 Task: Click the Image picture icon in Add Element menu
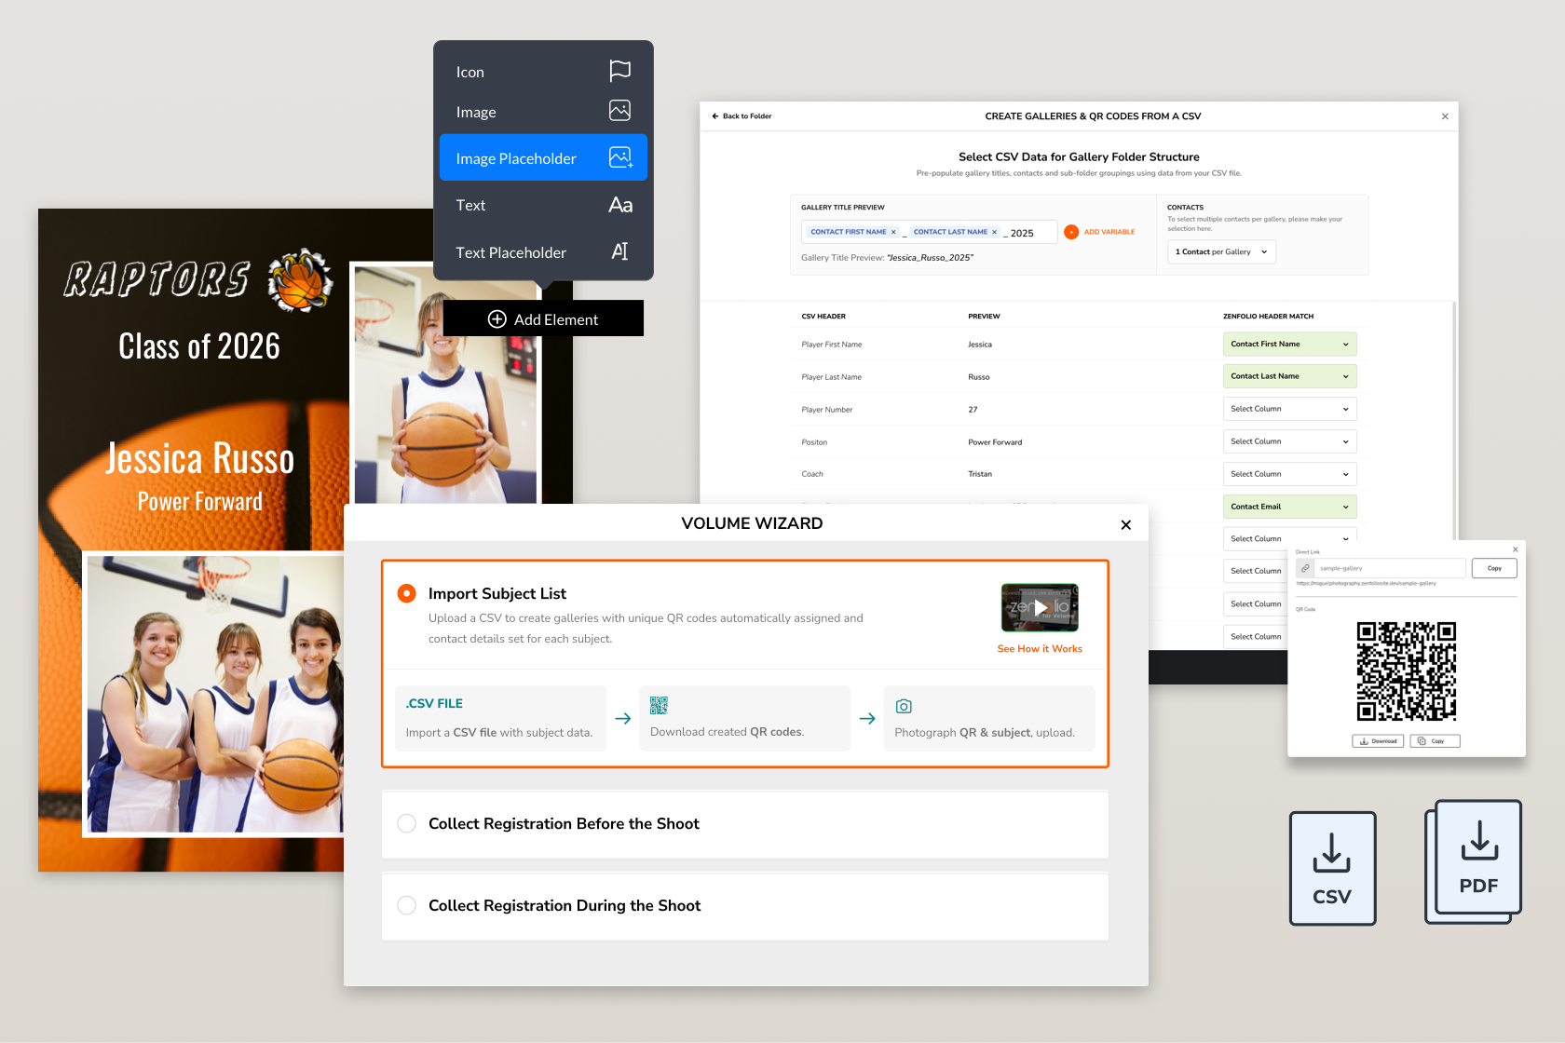tap(619, 110)
